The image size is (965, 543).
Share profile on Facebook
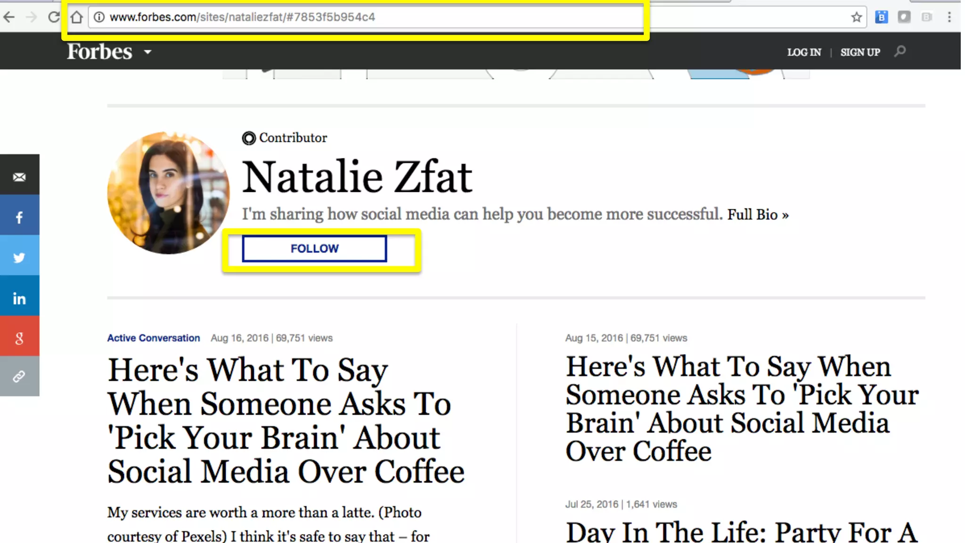click(x=19, y=217)
